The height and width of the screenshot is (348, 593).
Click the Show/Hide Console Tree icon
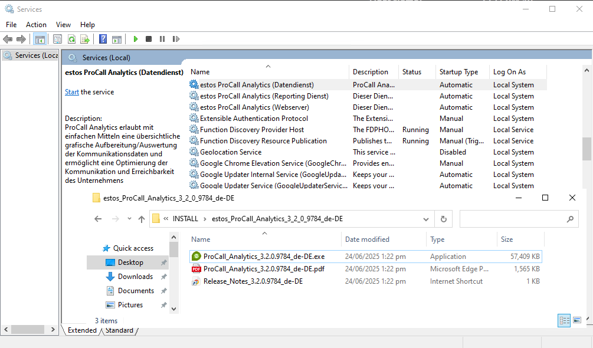[x=40, y=39]
